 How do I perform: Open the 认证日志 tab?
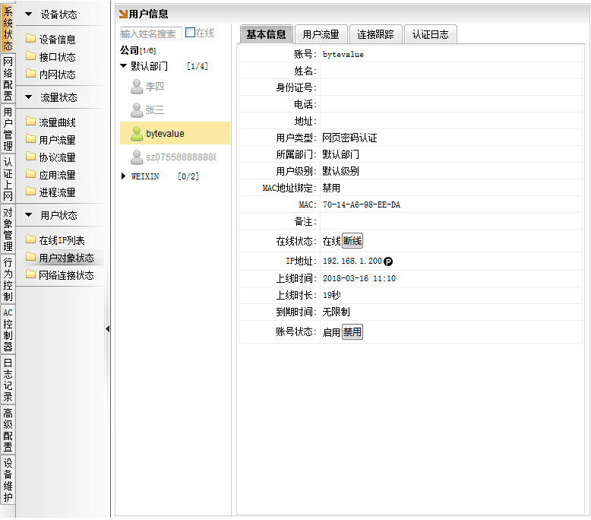430,34
